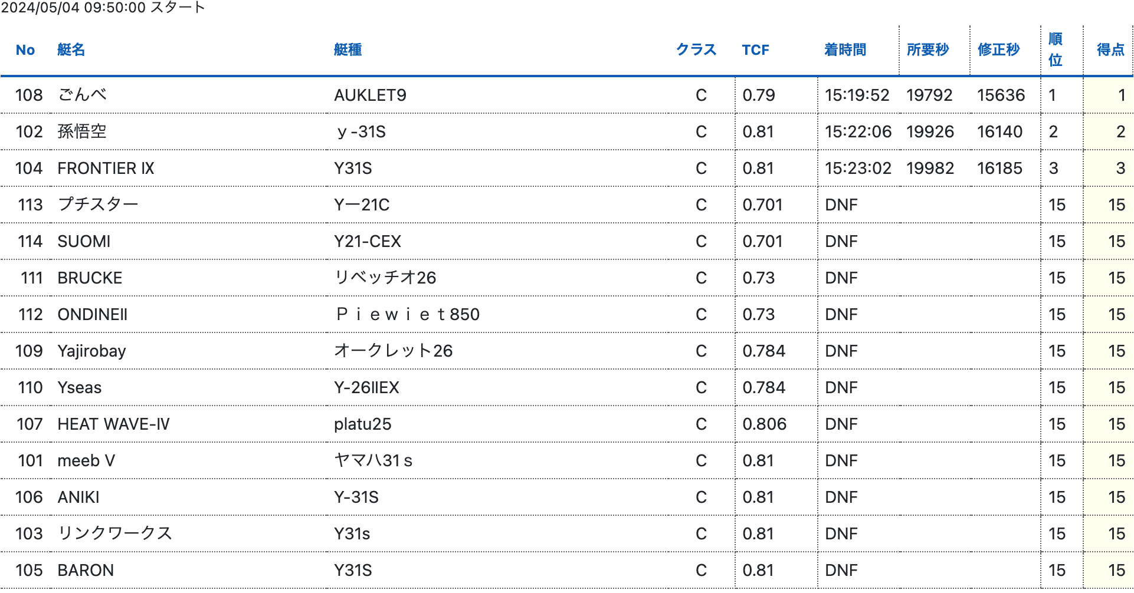Click the No column header
Viewport: 1134px width, 593px height.
(25, 50)
